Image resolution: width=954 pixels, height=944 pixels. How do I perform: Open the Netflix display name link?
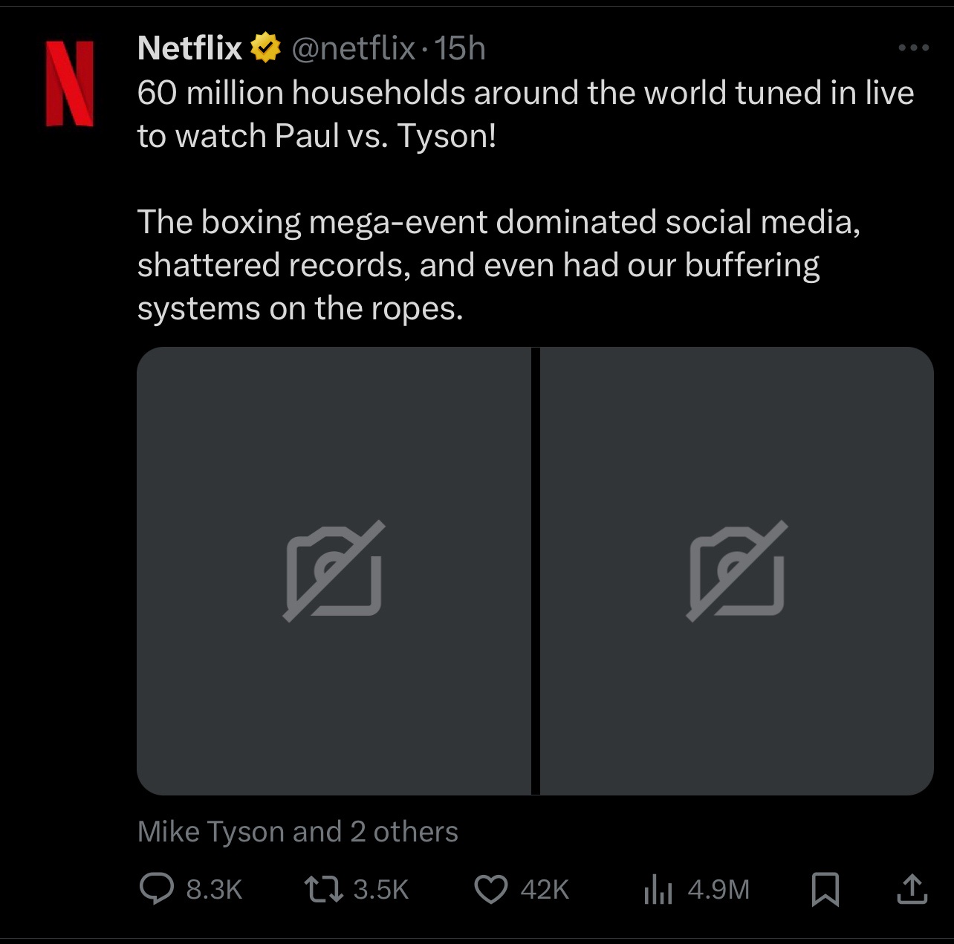[x=189, y=48]
